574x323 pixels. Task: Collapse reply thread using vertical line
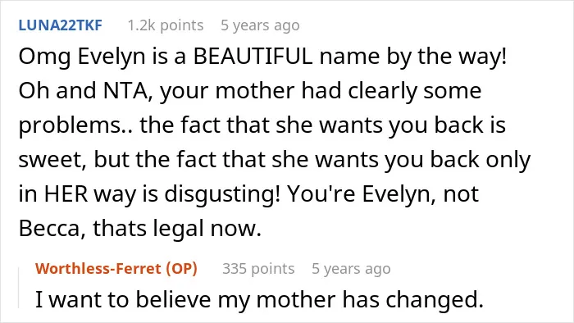tap(19, 288)
